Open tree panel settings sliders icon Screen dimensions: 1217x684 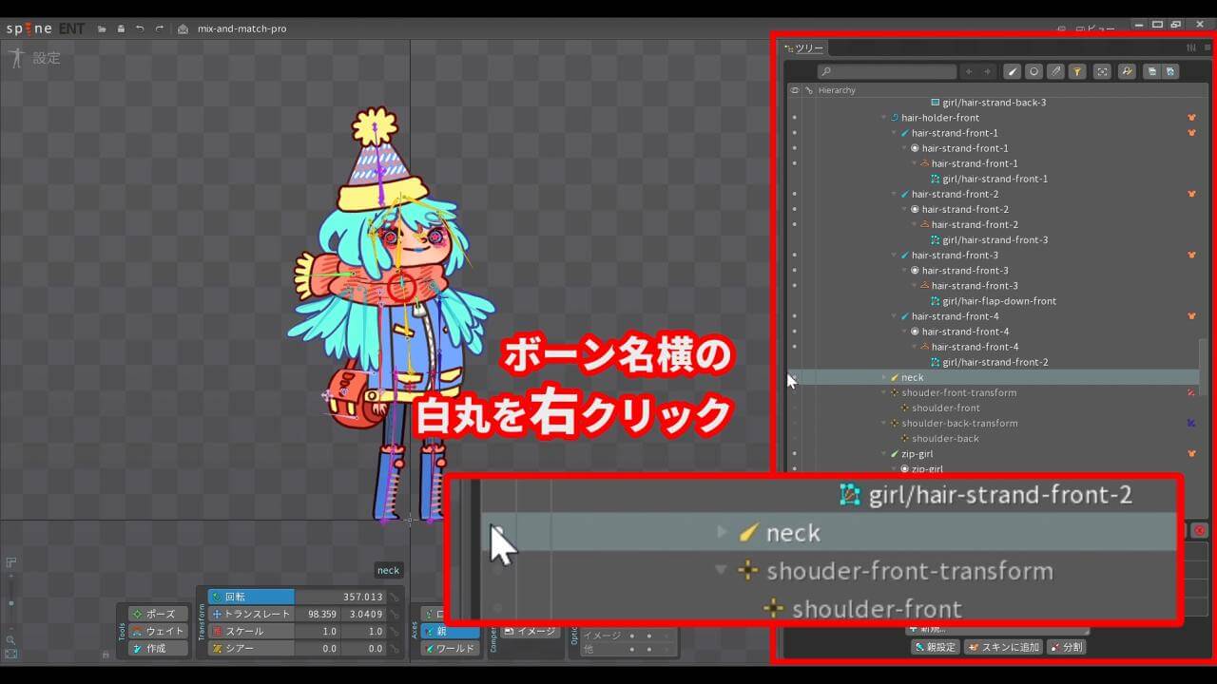1191,47
